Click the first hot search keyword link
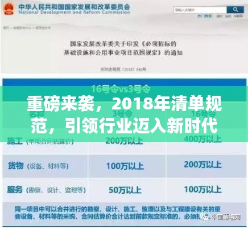This screenshot has height=228, width=248. click(220, 16)
